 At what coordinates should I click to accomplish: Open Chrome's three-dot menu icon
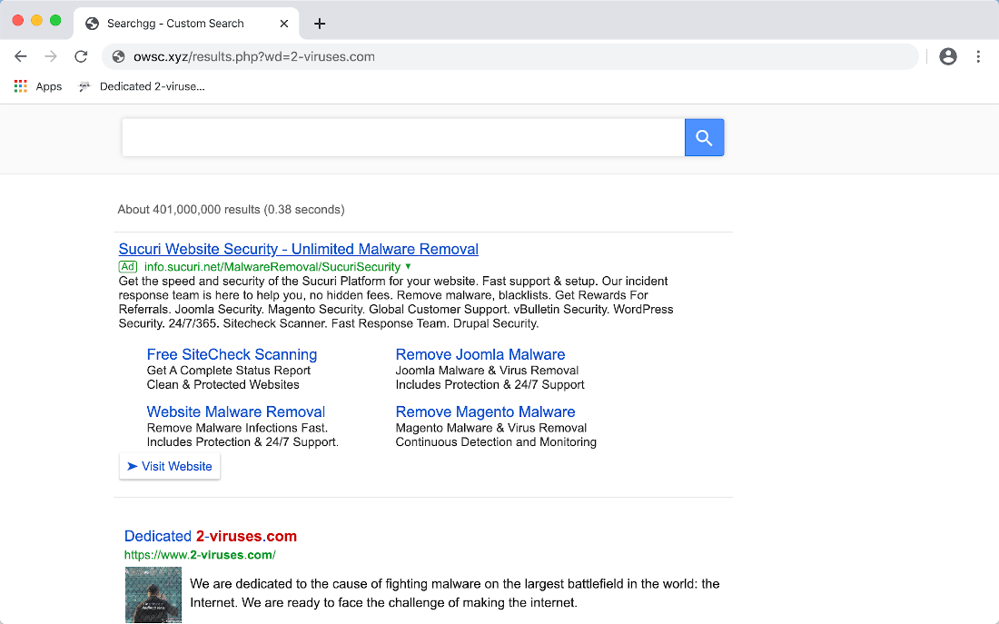coord(979,56)
